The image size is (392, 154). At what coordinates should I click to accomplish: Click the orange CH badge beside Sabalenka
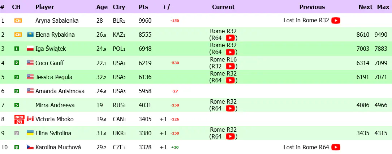click(x=18, y=21)
